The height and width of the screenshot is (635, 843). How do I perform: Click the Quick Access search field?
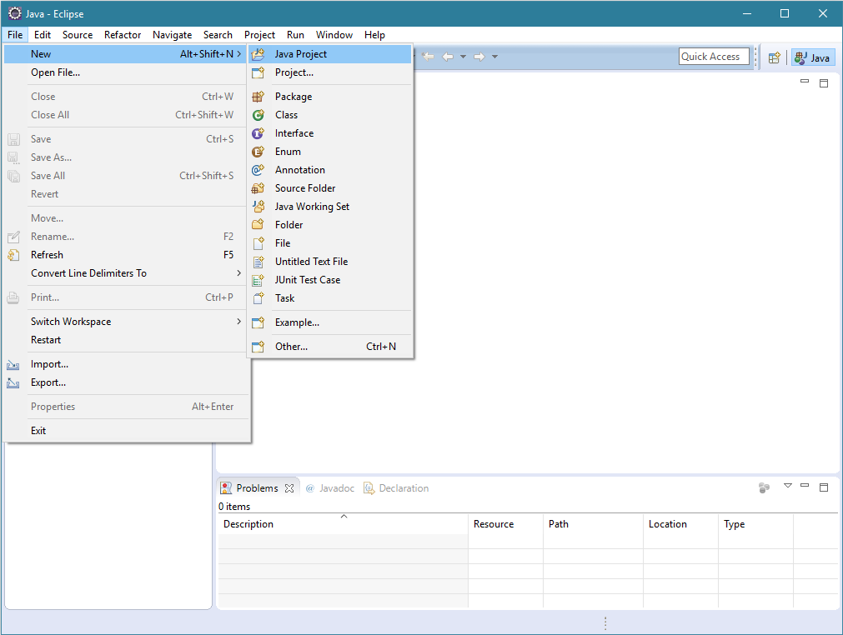click(713, 56)
